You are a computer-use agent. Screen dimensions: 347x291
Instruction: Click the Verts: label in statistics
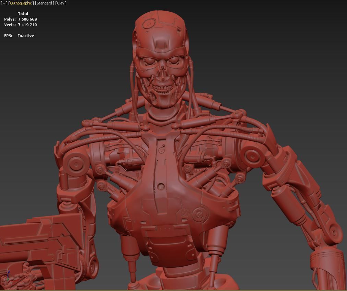[10, 25]
